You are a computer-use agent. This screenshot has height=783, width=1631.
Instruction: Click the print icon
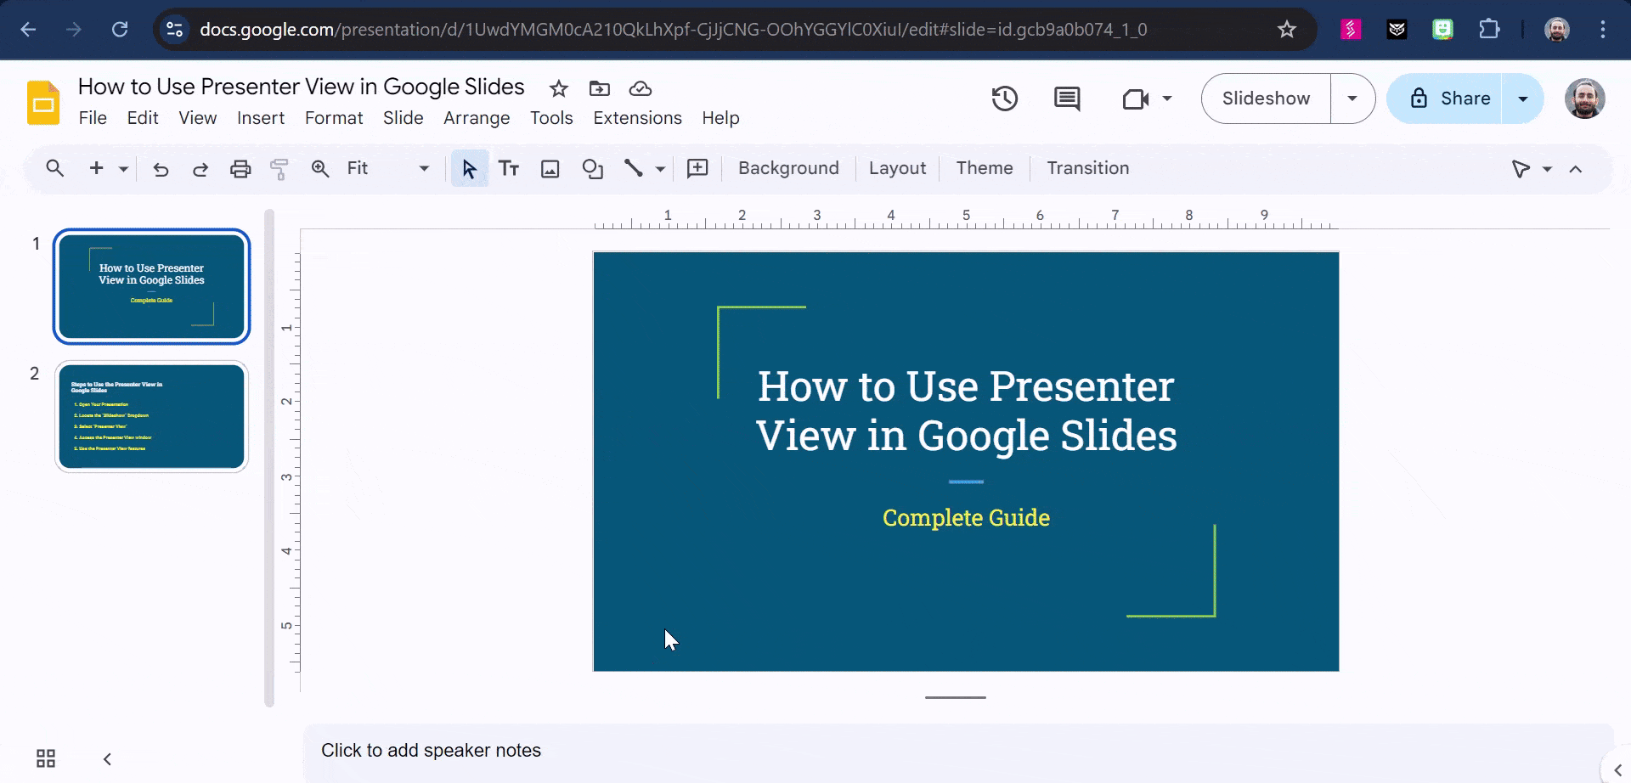tap(240, 168)
